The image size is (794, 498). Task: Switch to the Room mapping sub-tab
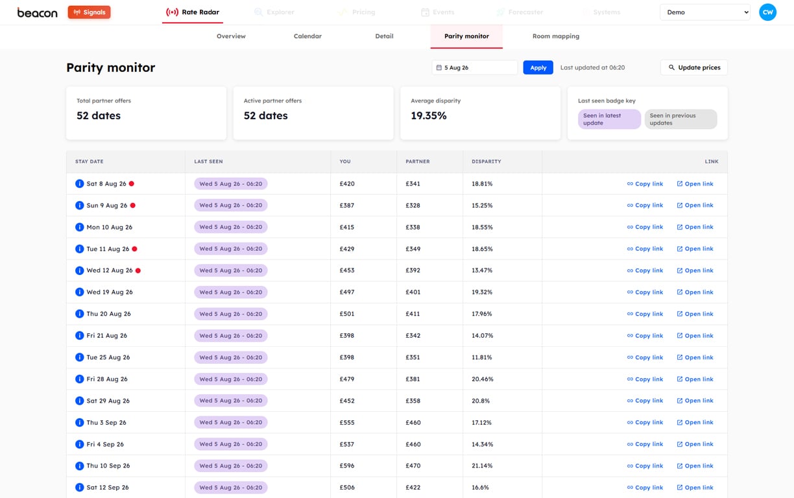click(556, 36)
